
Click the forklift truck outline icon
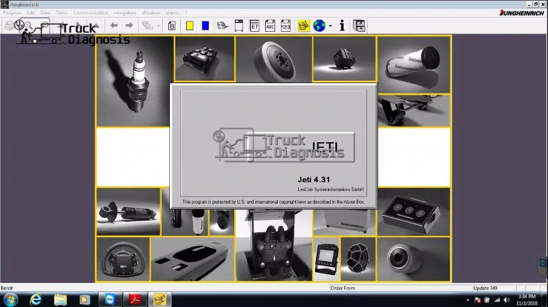[x=222, y=26]
